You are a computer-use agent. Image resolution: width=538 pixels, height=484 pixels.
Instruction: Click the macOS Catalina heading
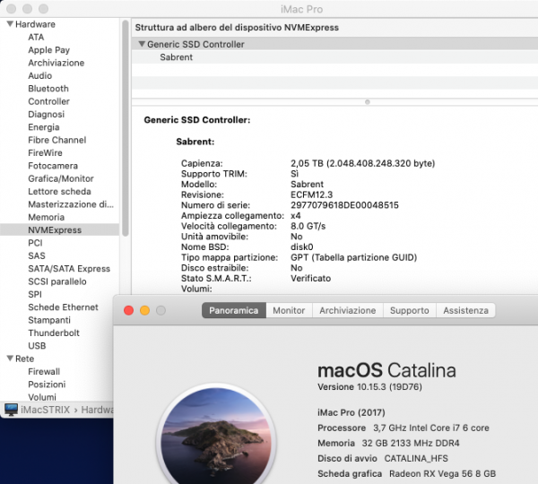[x=386, y=370]
